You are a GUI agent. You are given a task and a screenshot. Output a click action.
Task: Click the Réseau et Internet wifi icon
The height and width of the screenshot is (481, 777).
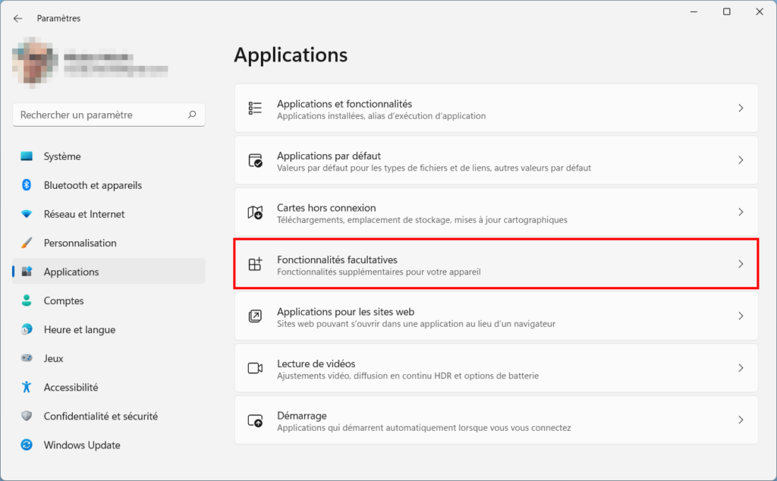(x=27, y=214)
